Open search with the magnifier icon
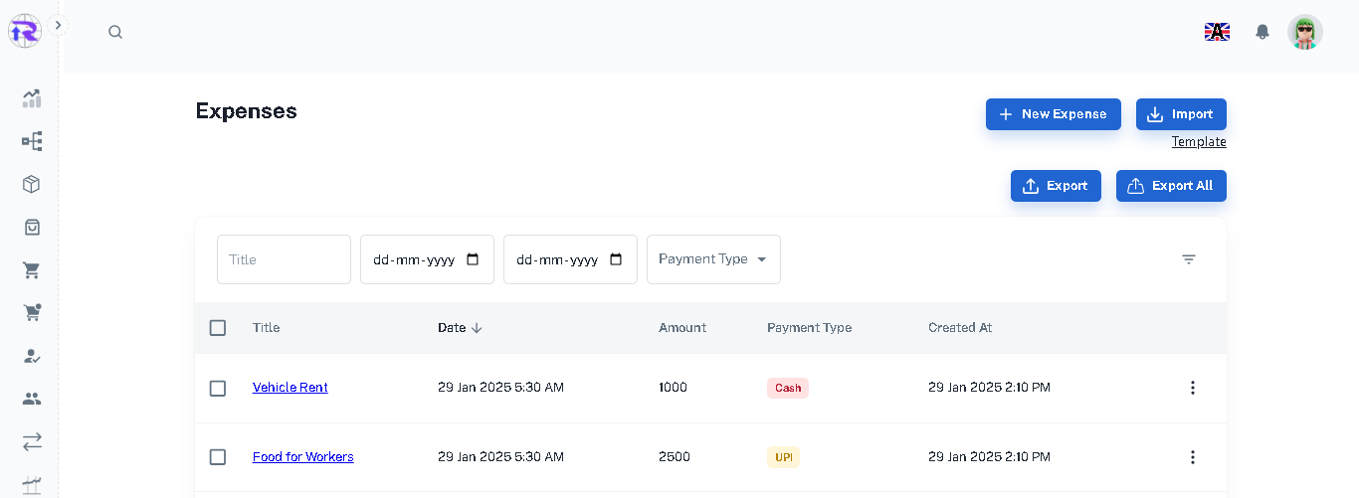Screen dimensions: 1359x498 tap(115, 32)
